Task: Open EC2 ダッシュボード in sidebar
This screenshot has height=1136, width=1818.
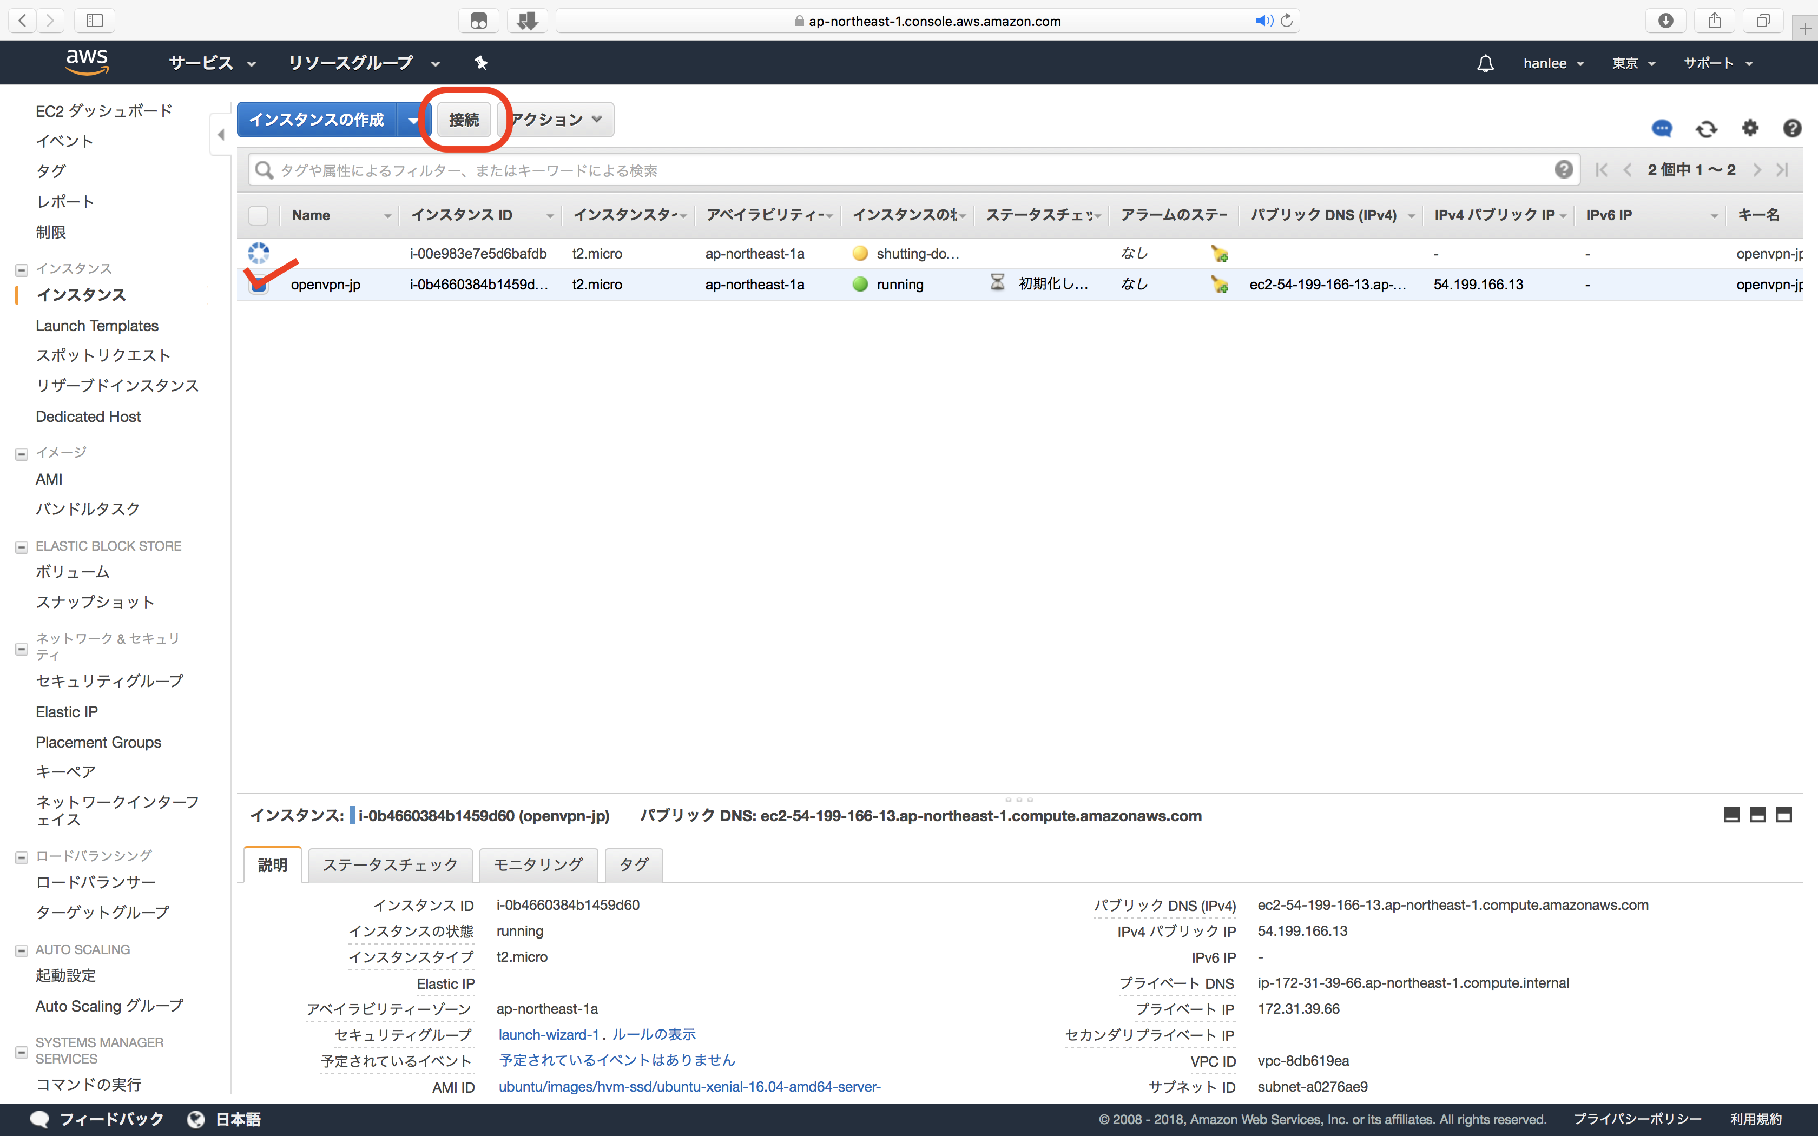Action: click(104, 110)
